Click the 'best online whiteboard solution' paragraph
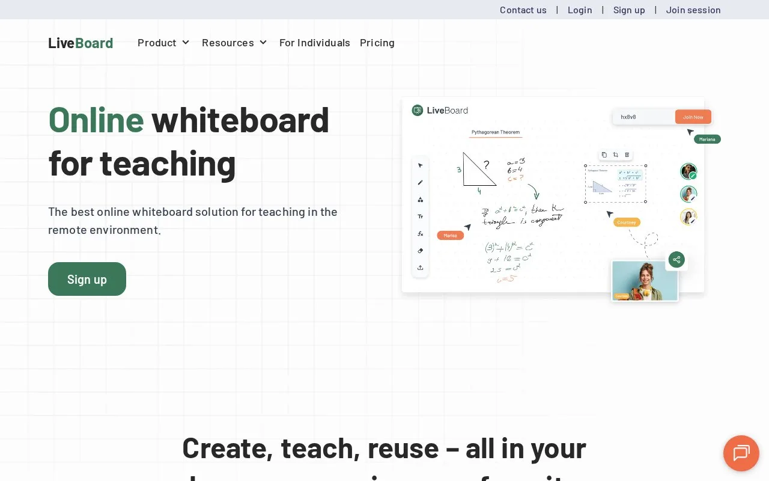This screenshot has height=481, width=769. [x=193, y=221]
